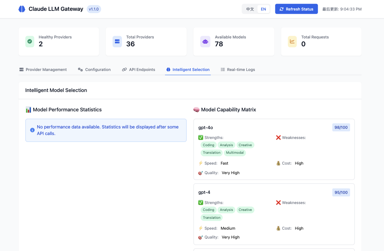The image size is (384, 251).
Task: Click the brain emoji beside Model Capability Matrix
Action: (196, 109)
